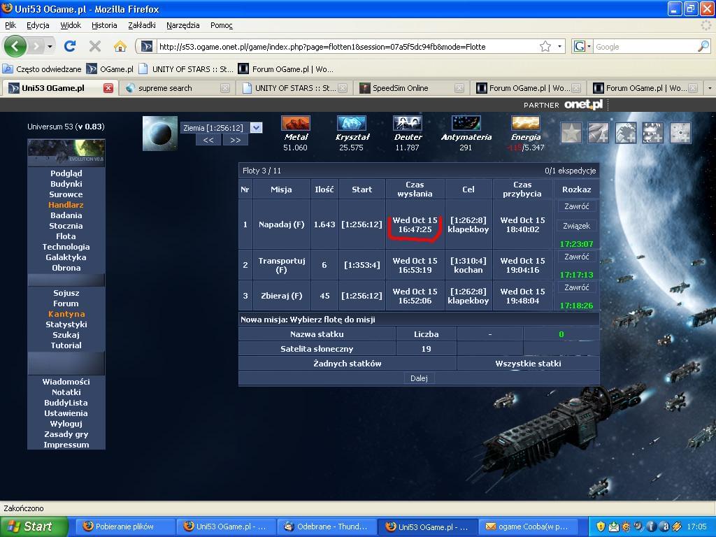Click the Energia resource icon
This screenshot has width=716, height=537.
[x=525, y=124]
